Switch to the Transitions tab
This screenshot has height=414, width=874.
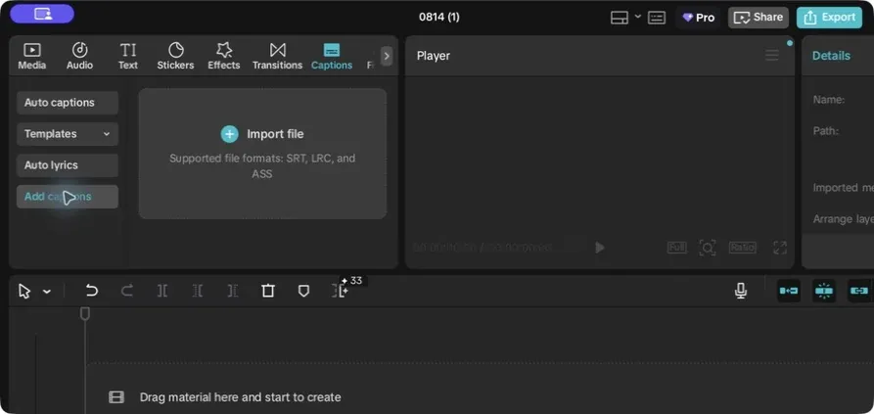277,57
